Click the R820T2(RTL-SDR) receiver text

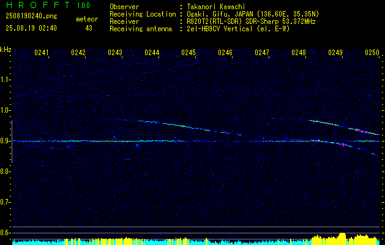click(251, 21)
